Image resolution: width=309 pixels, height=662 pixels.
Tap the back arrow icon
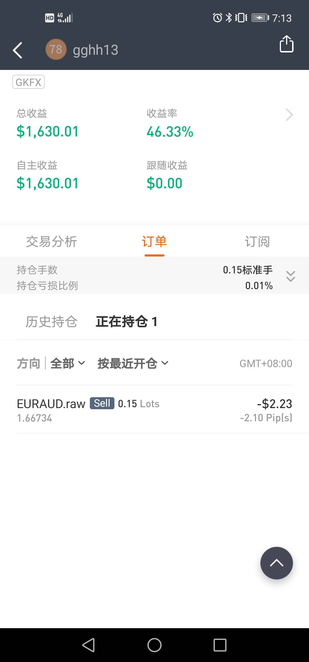pyautogui.click(x=18, y=50)
